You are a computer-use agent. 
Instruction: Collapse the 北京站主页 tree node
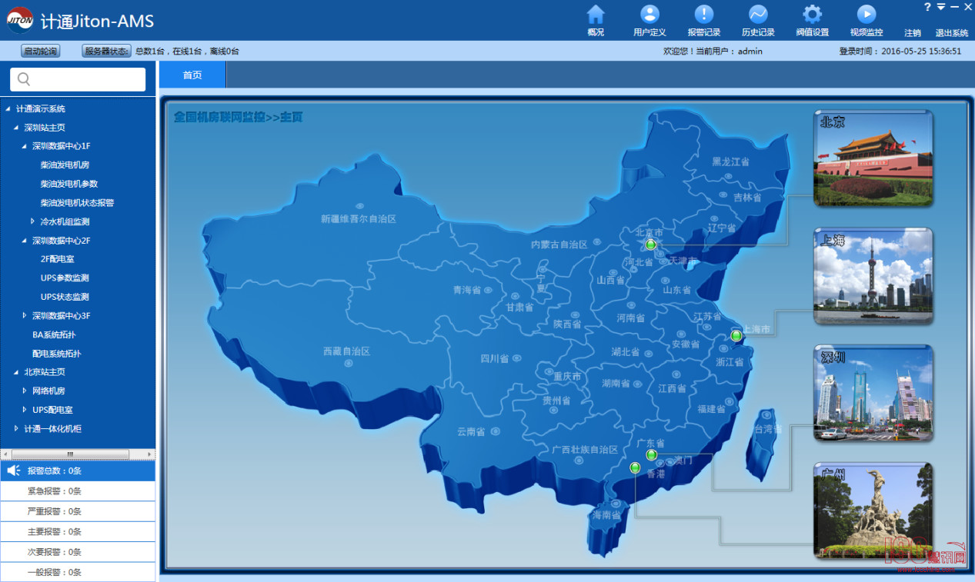16,372
